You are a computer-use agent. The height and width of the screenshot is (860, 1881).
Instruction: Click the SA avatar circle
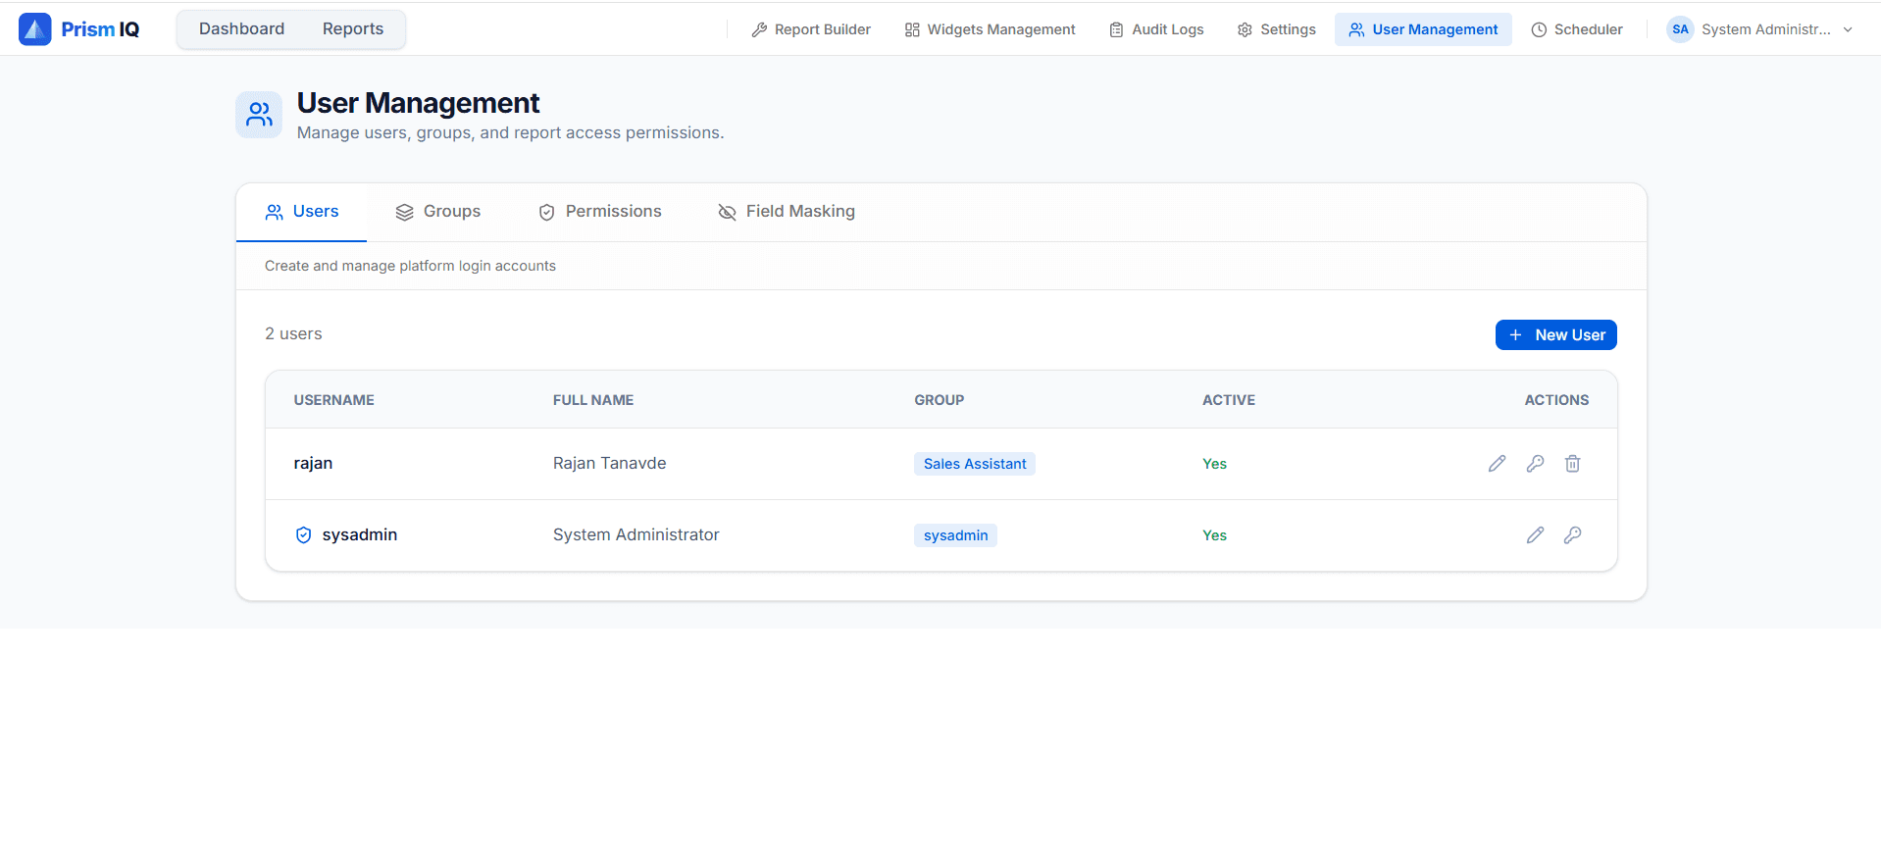[x=1680, y=29]
